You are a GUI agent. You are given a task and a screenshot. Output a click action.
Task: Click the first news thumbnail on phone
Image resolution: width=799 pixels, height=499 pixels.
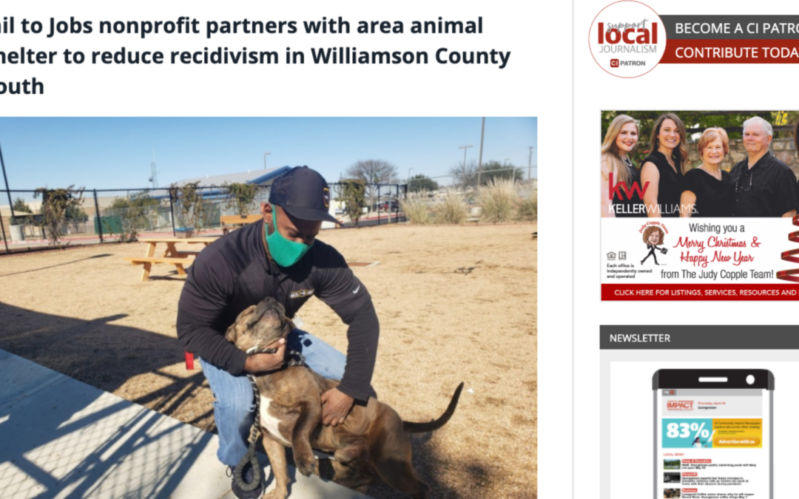click(x=672, y=464)
